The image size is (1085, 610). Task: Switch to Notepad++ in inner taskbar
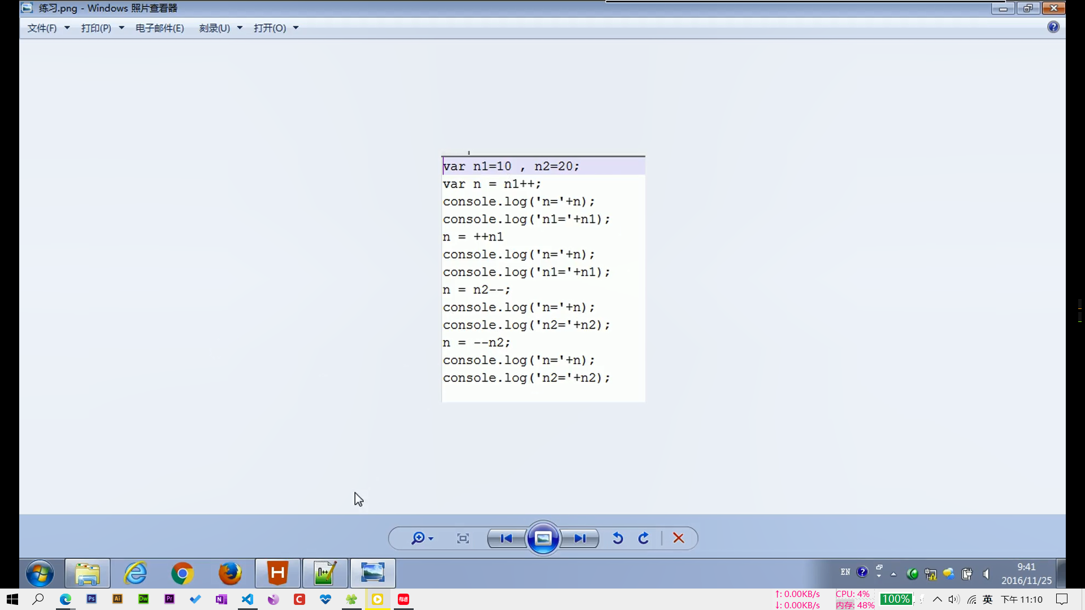(x=325, y=574)
